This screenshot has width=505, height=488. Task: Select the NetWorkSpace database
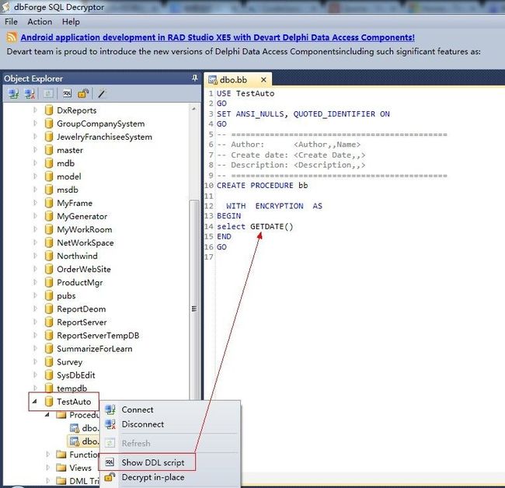[x=85, y=242]
